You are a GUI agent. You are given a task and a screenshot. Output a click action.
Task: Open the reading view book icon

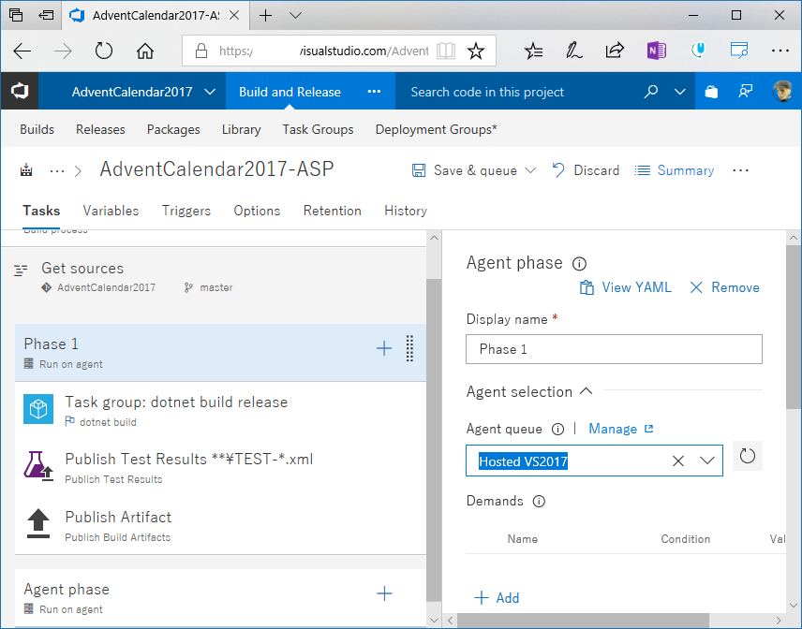446,51
